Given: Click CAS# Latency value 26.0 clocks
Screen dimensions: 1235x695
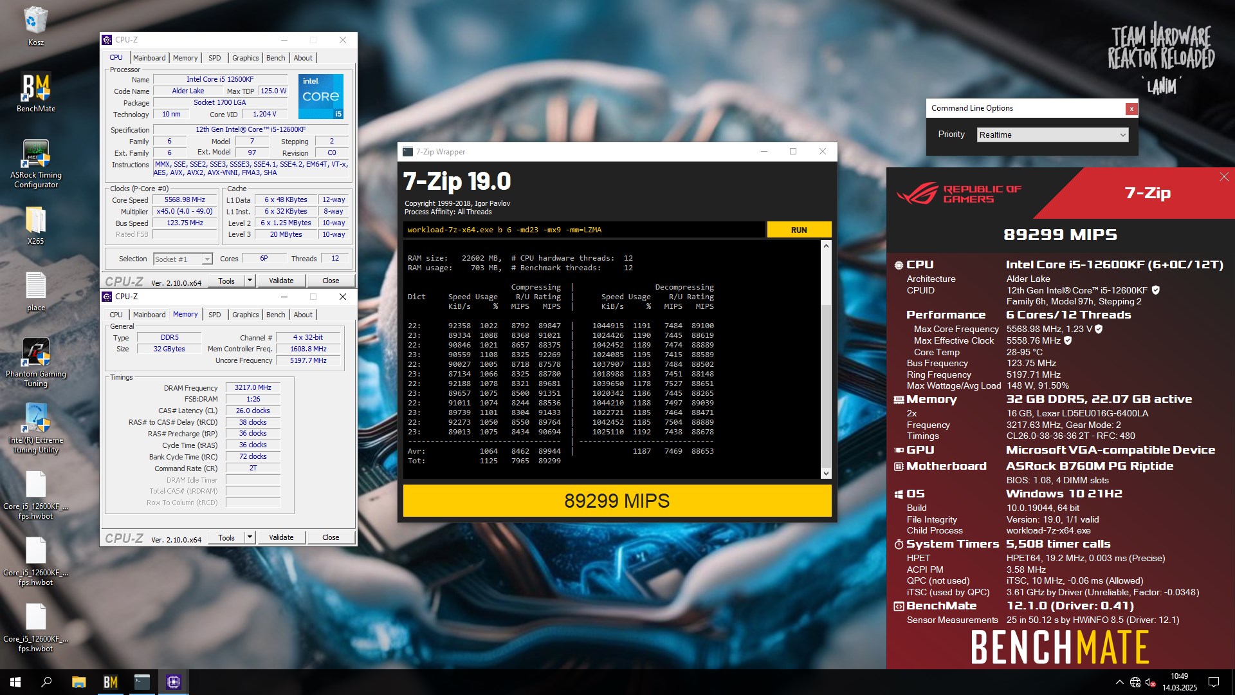Looking at the screenshot, I should point(253,411).
